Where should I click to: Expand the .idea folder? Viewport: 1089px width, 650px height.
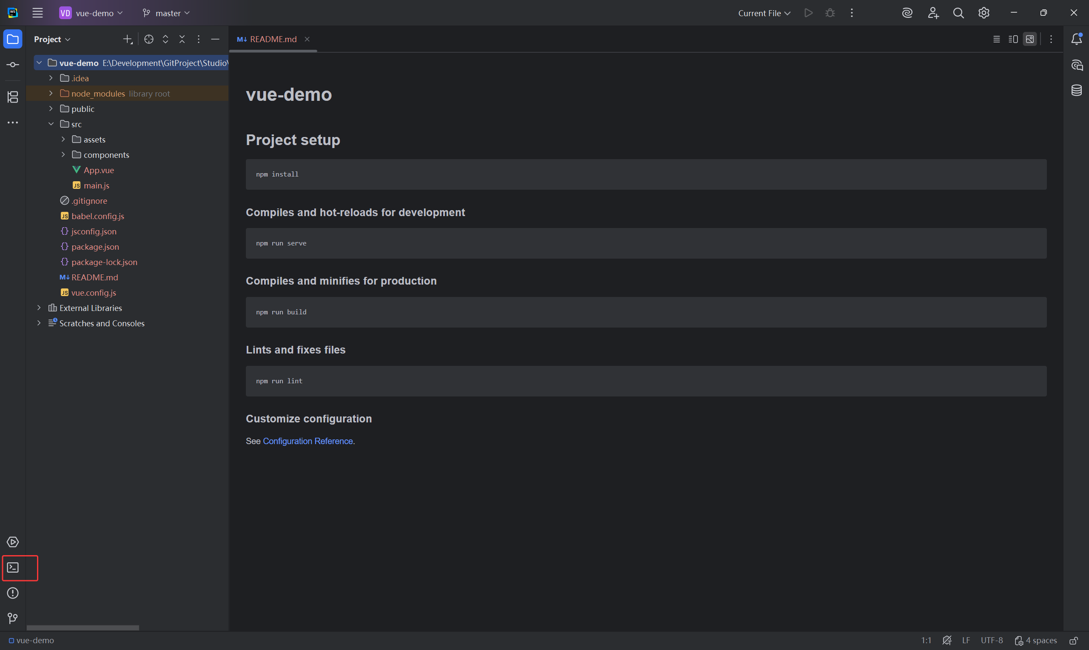click(51, 78)
